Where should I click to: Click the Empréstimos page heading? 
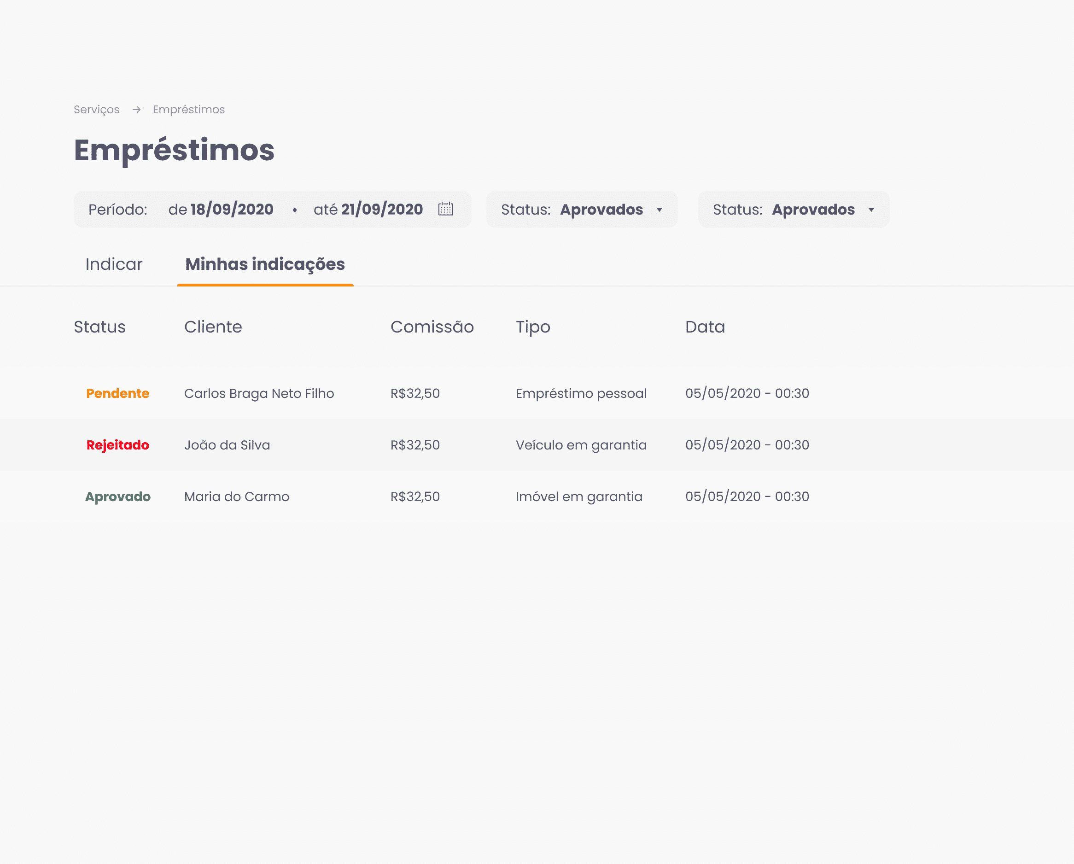(174, 151)
